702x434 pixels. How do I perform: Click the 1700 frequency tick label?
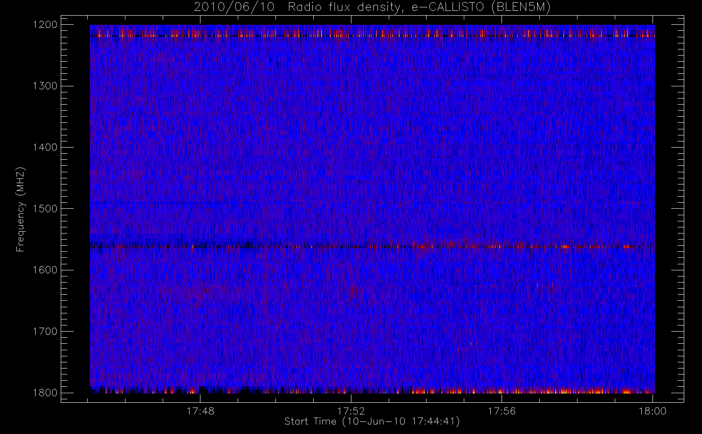[45, 332]
